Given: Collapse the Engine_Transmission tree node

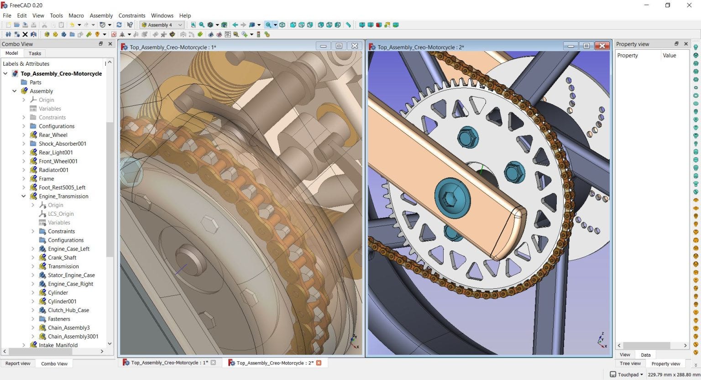Looking at the screenshot, I should 24,196.
